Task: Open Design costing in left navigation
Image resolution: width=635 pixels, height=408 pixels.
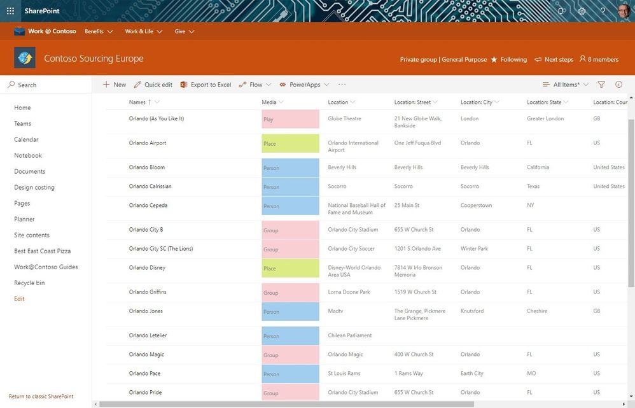Action: (x=34, y=187)
